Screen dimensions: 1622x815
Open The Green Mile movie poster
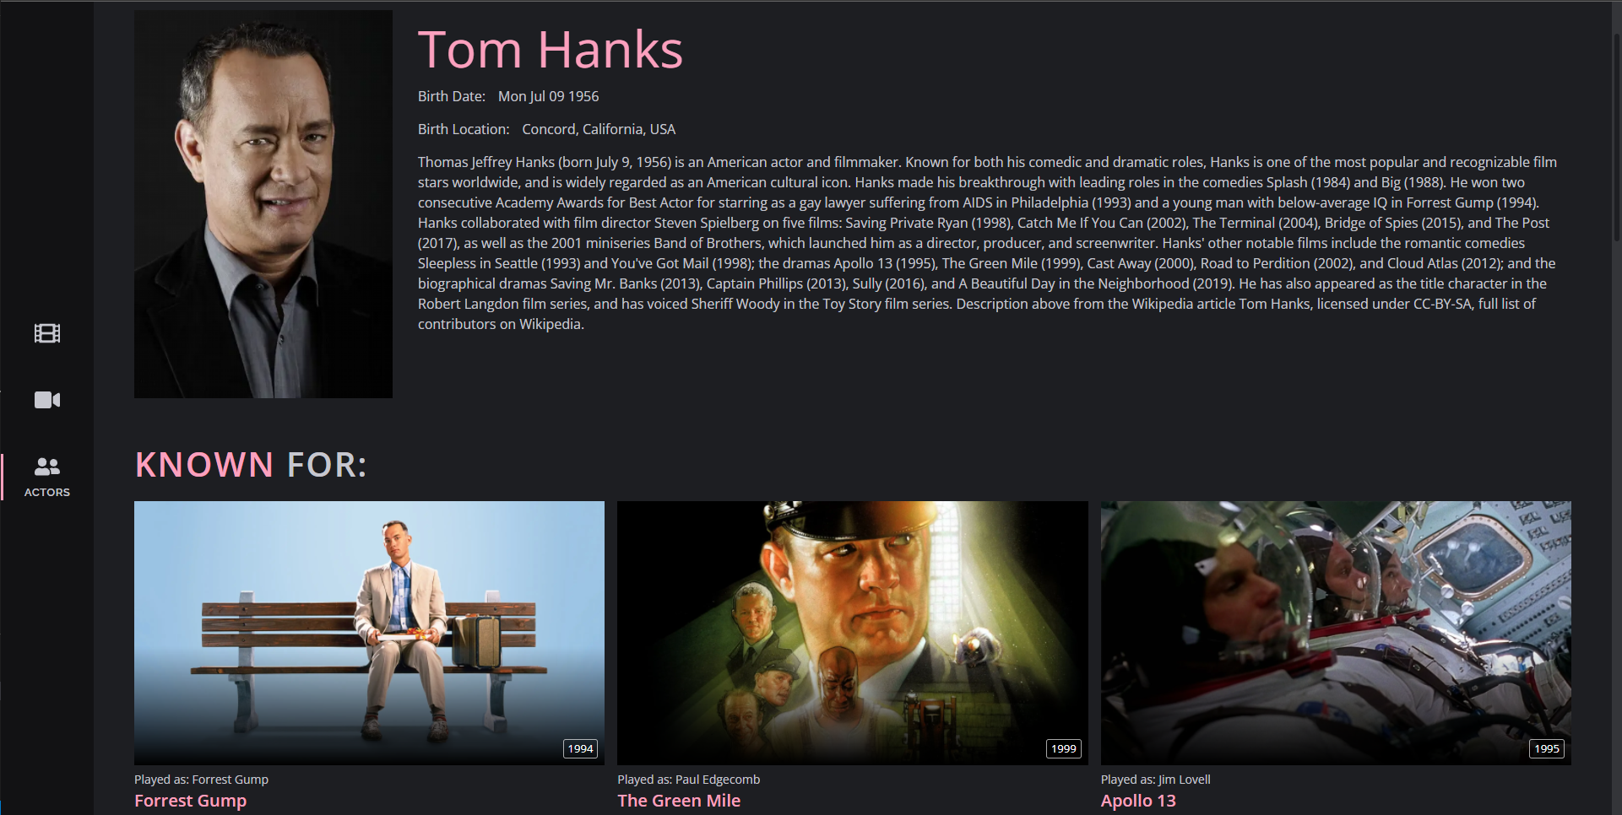(853, 633)
